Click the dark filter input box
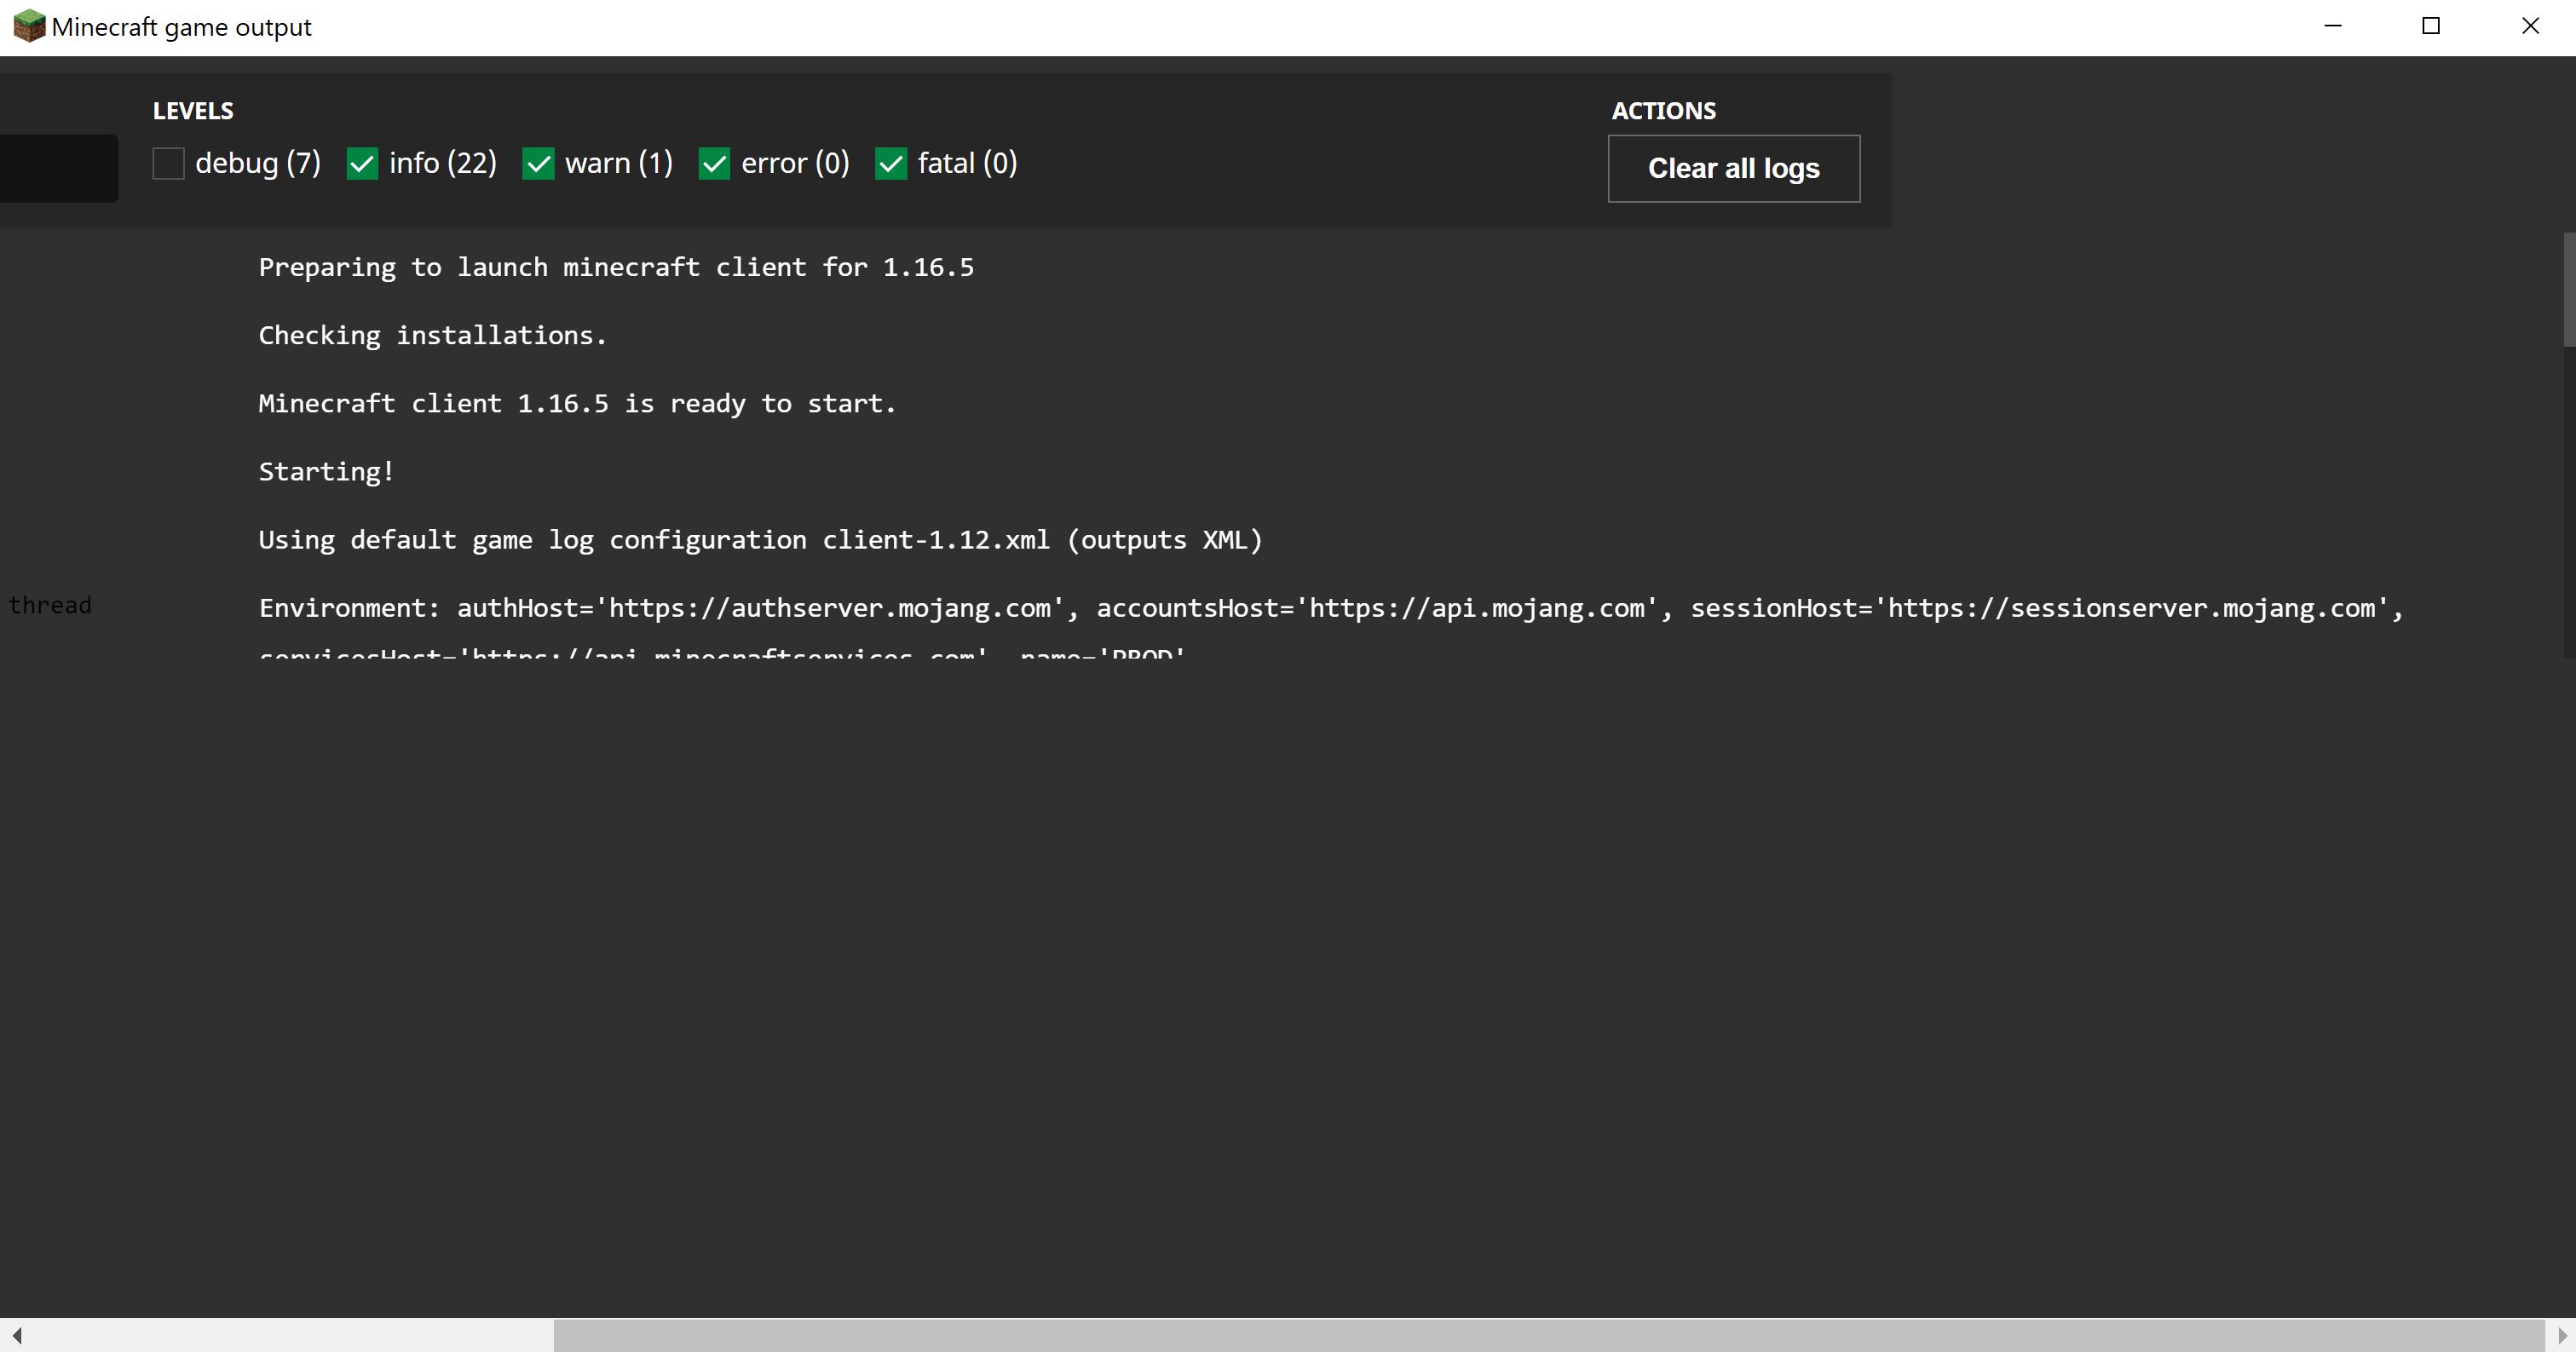 tap(58, 168)
